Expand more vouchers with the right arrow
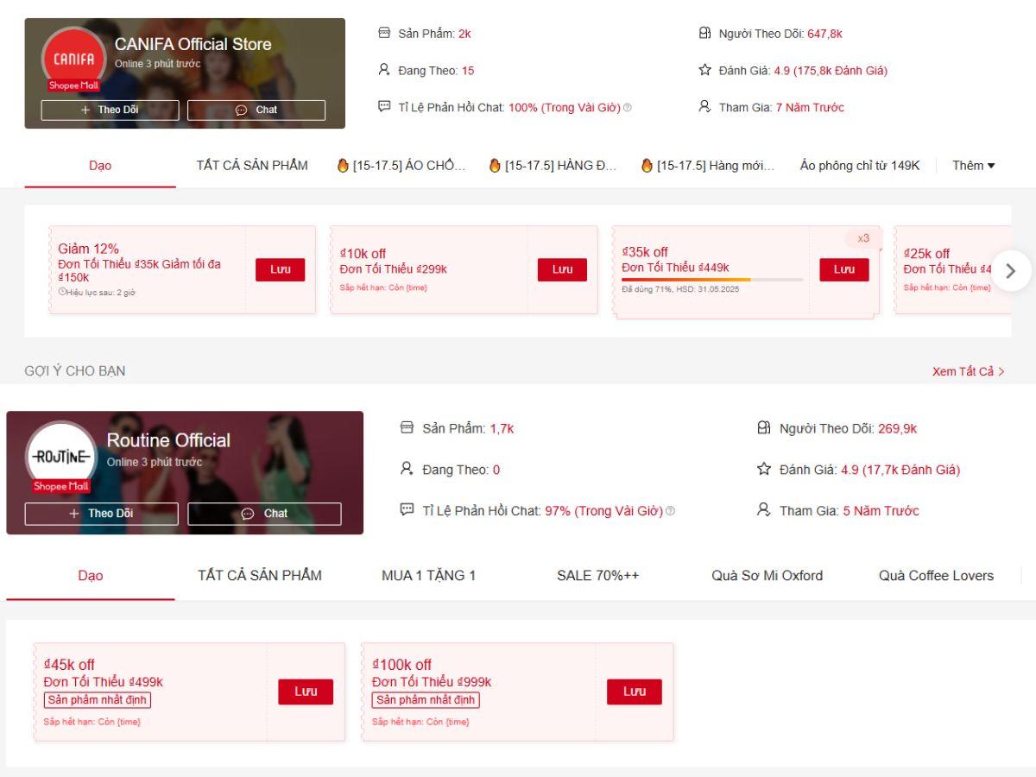Screen dimensions: 1036x777 1011,270
